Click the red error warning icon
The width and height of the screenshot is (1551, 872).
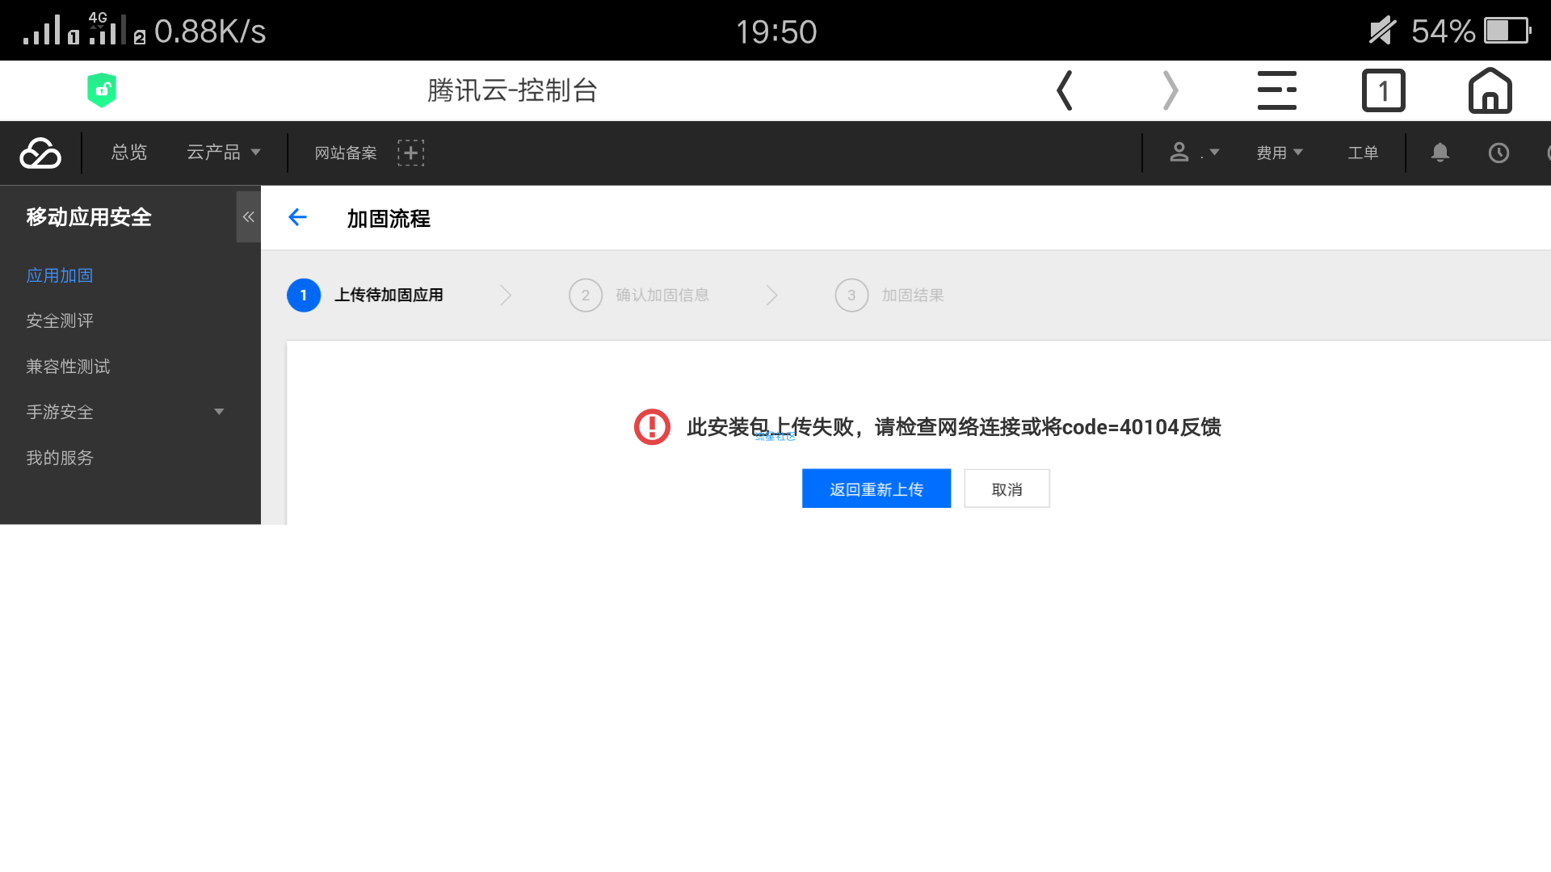(652, 427)
